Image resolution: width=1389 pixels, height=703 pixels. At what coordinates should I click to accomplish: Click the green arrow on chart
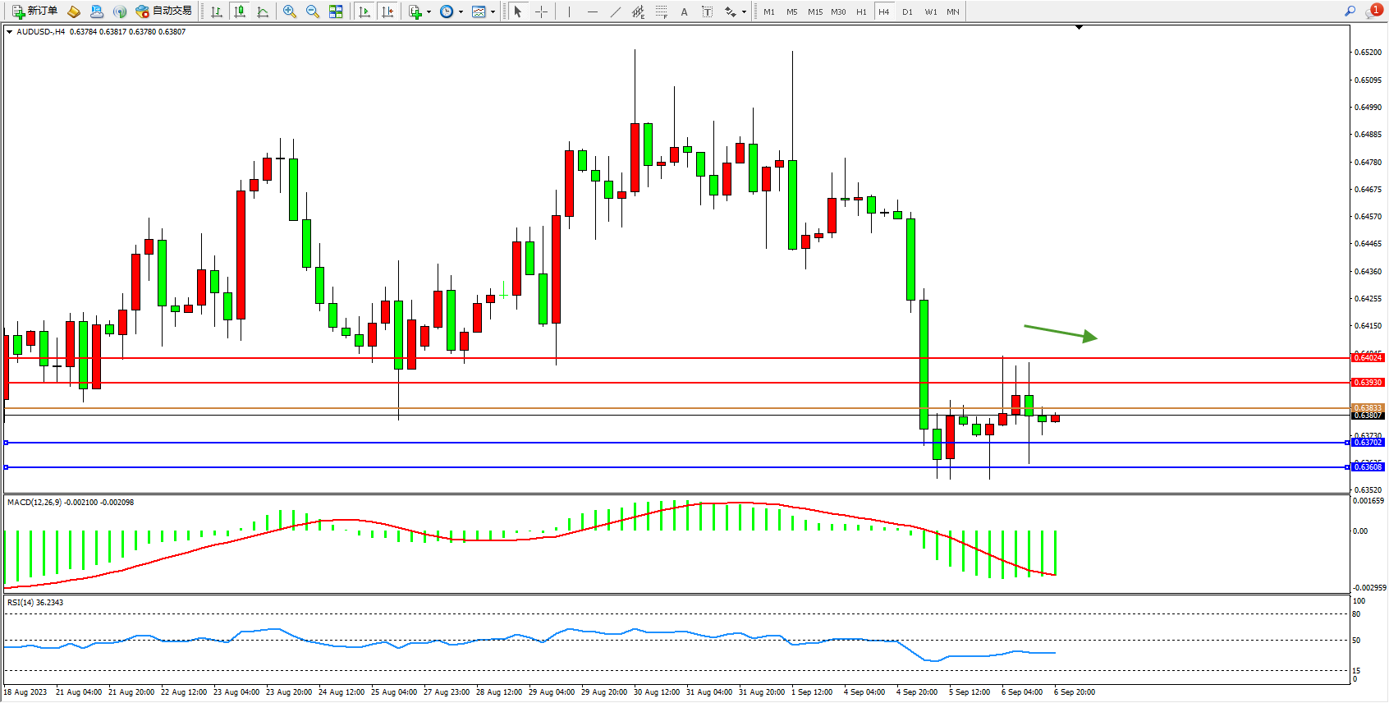point(1060,333)
